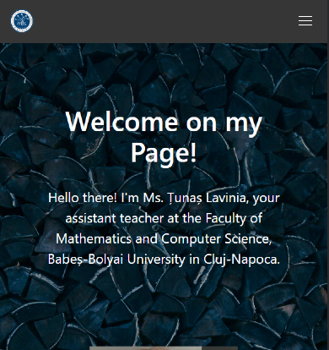Click the "Hello there!" greeting text
The image size is (329, 350).
tap(83, 198)
